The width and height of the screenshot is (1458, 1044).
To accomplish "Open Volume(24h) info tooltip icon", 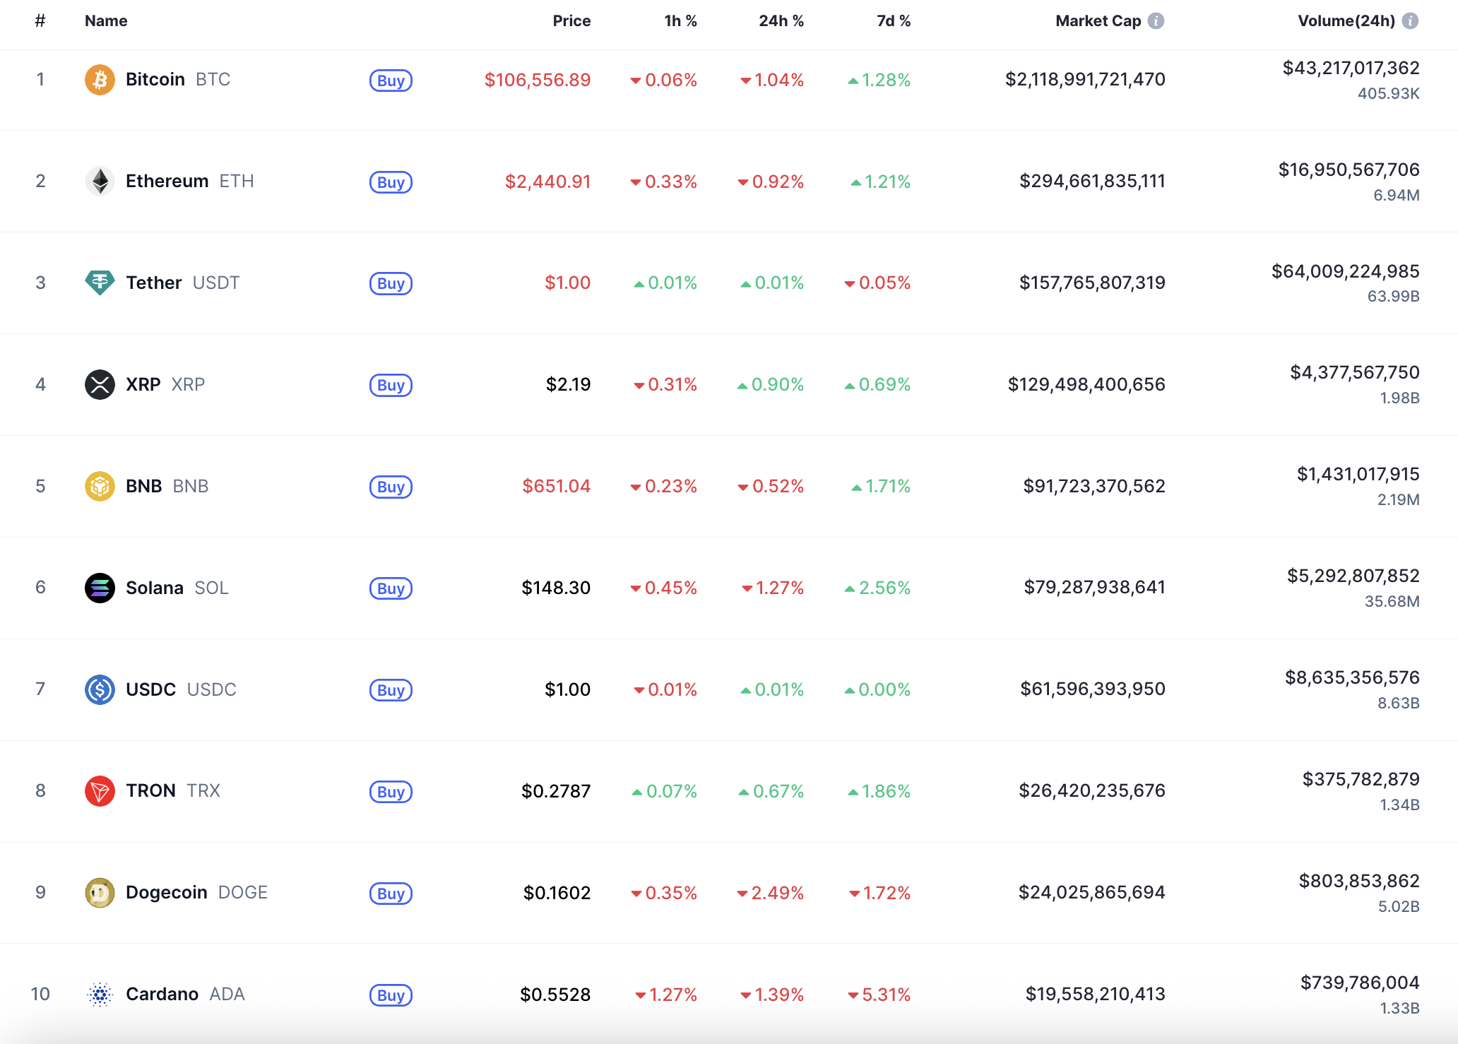I will [x=1410, y=21].
